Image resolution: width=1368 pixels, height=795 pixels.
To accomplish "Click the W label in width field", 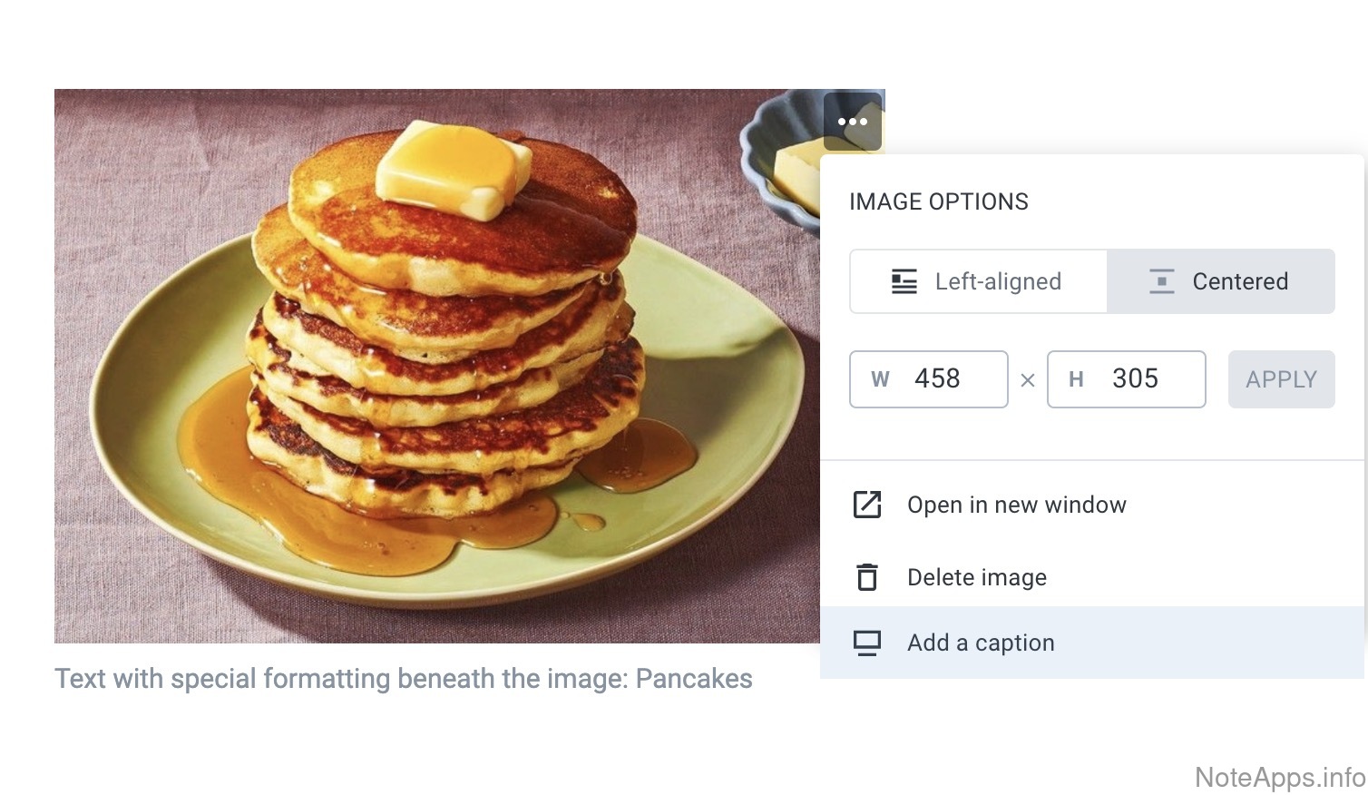I will point(880,379).
